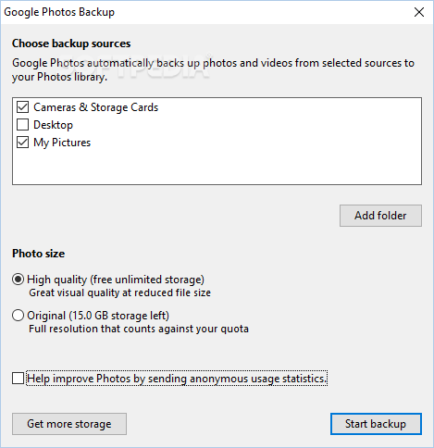Select the Cameras & Storage Cards list entry text
Viewport: 434px width, 448px height.
click(95, 107)
